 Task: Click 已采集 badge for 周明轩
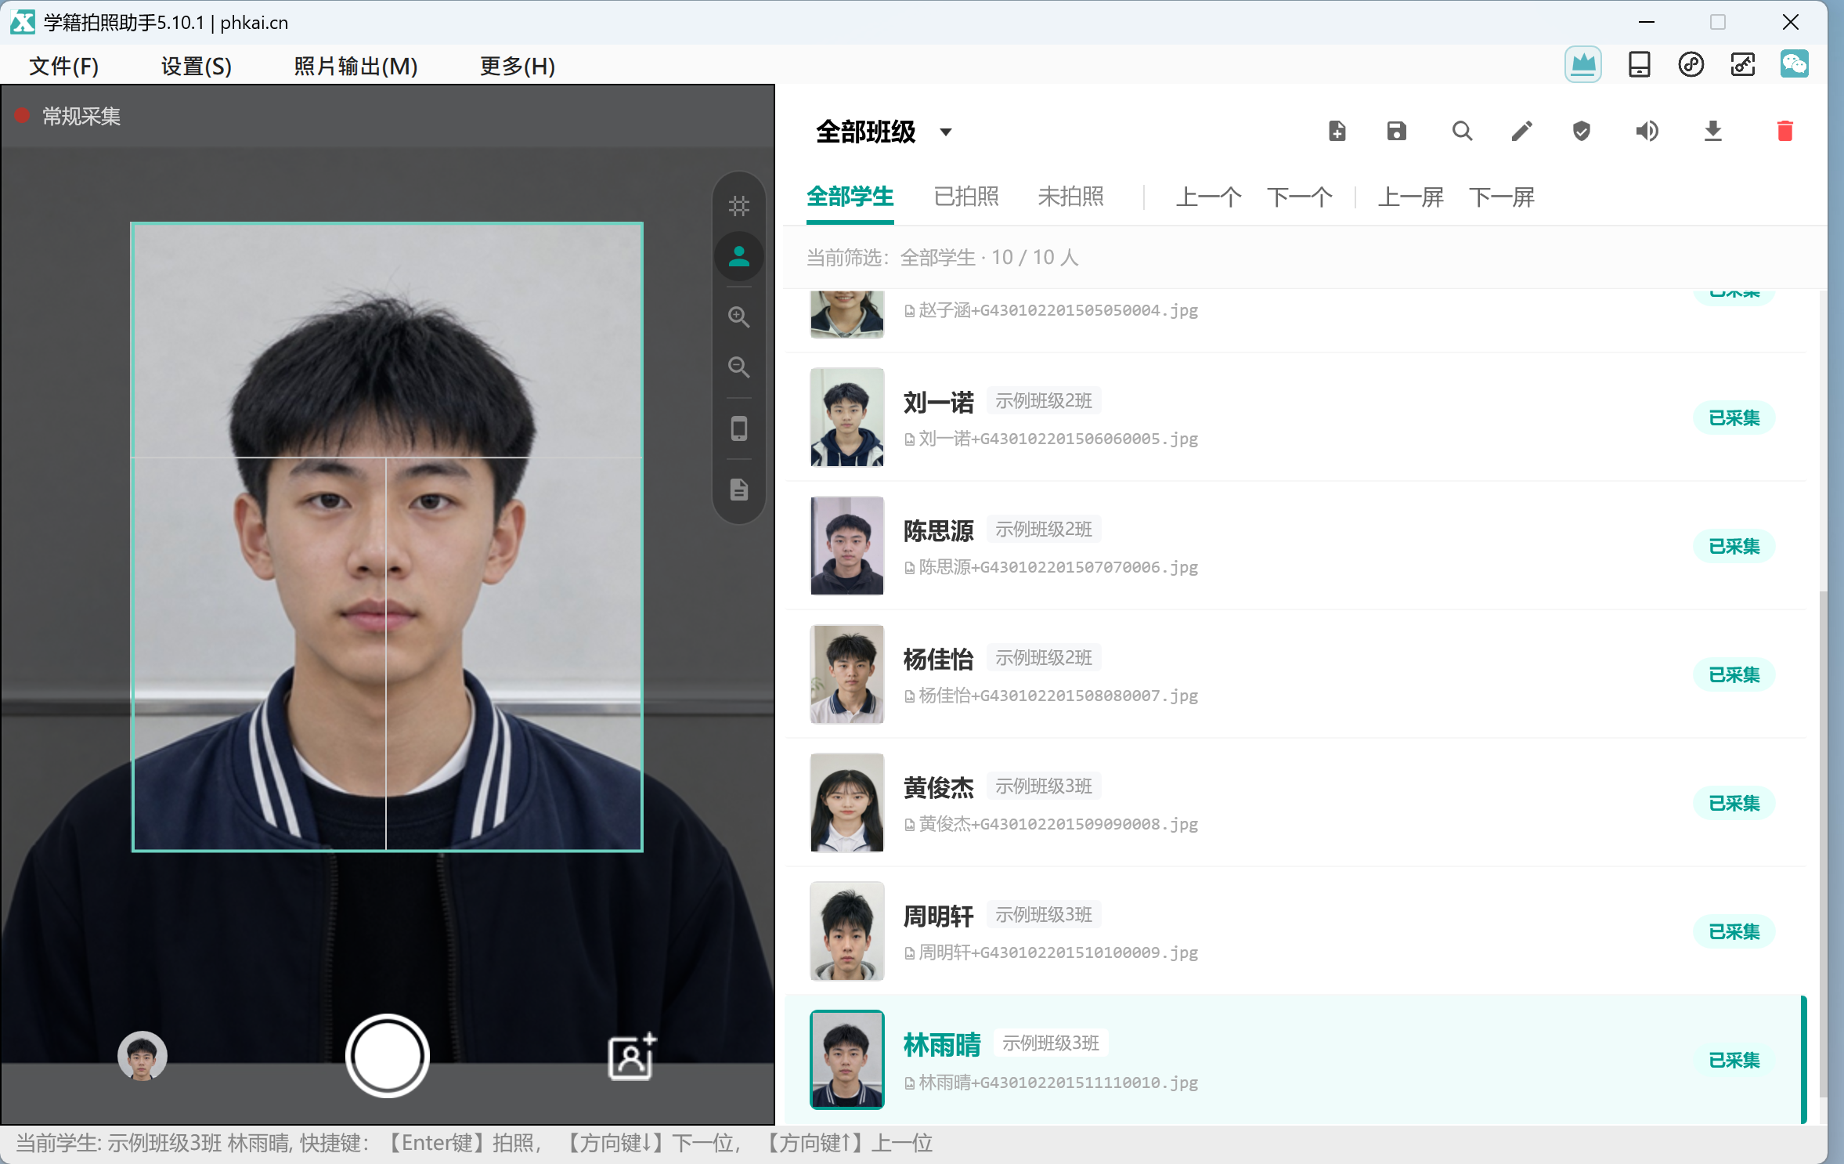pos(1734,931)
